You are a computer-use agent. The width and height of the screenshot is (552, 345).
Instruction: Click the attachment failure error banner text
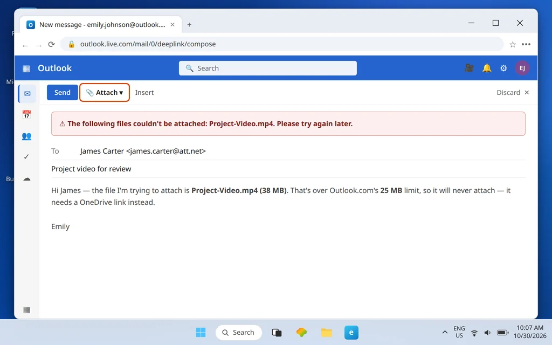click(210, 123)
